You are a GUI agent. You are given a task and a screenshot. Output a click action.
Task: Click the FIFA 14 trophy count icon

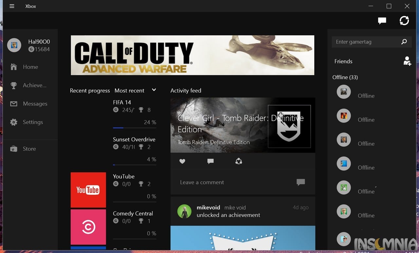141,110
